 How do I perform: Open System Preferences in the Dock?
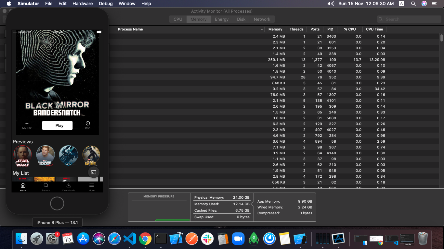52,239
